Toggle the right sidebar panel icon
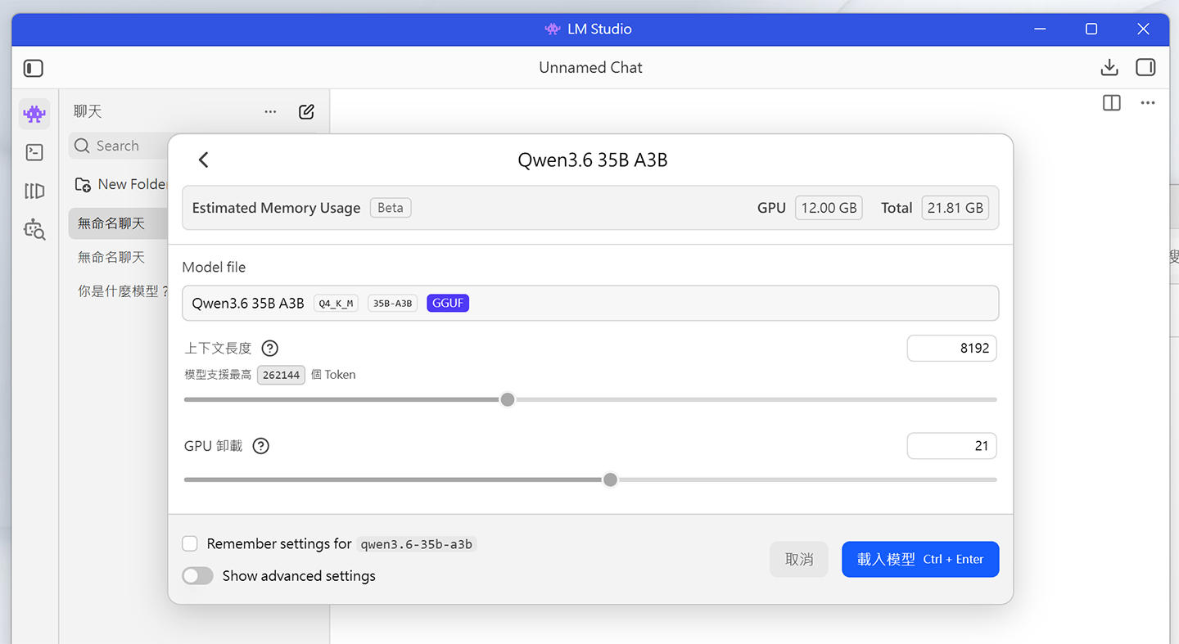This screenshot has width=1179, height=644. pyautogui.click(x=1145, y=68)
